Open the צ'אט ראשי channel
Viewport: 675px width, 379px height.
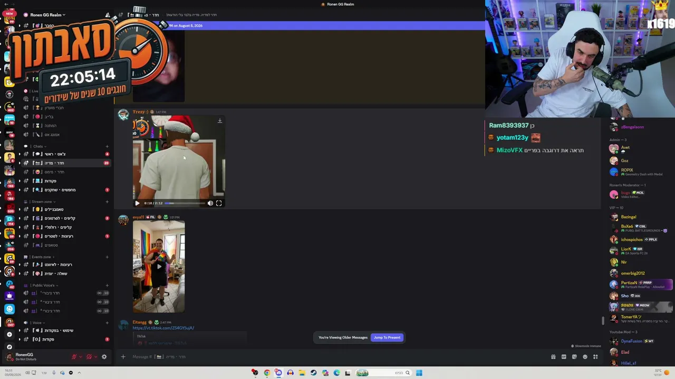pos(66,154)
